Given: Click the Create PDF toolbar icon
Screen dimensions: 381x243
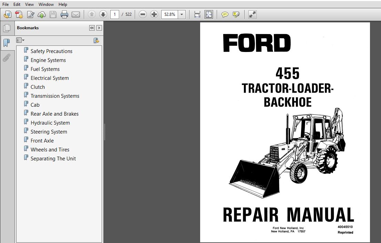Looking at the screenshot, I should click(19, 14).
